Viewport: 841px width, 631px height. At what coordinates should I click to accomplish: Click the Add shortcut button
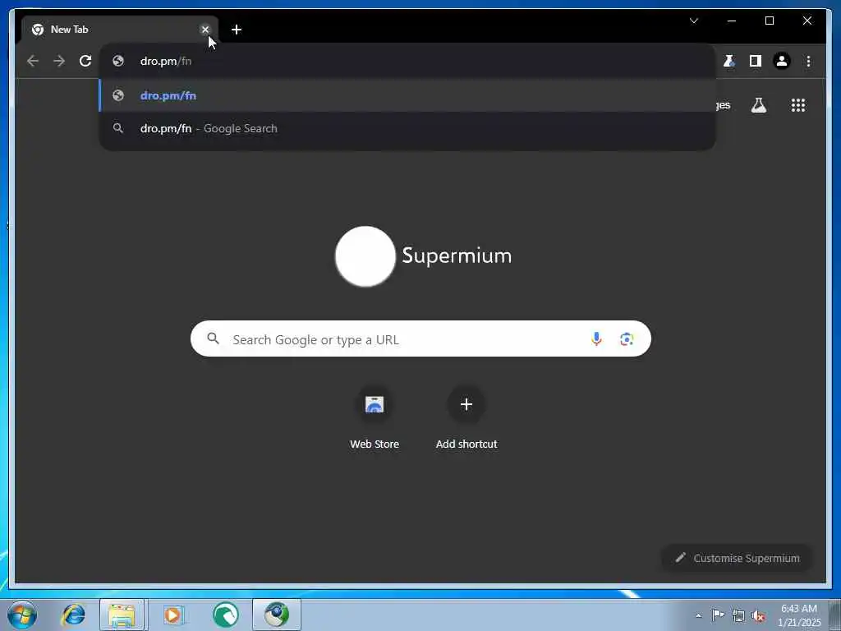tap(466, 419)
